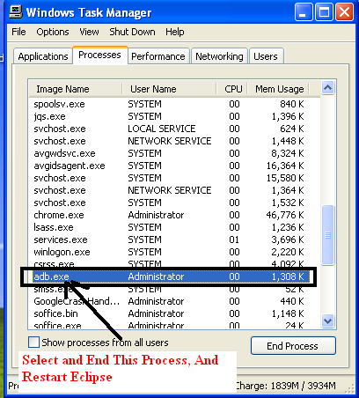Open the Options menu
This screenshot has width=359, height=398.
(53, 32)
